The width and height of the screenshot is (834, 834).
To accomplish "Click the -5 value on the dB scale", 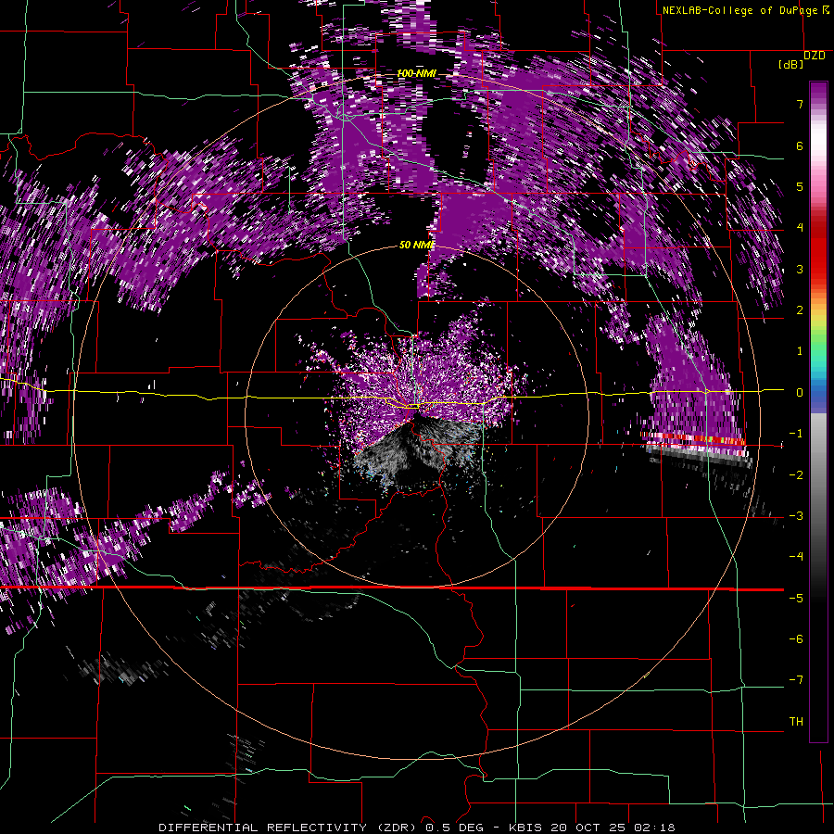I will [796, 598].
